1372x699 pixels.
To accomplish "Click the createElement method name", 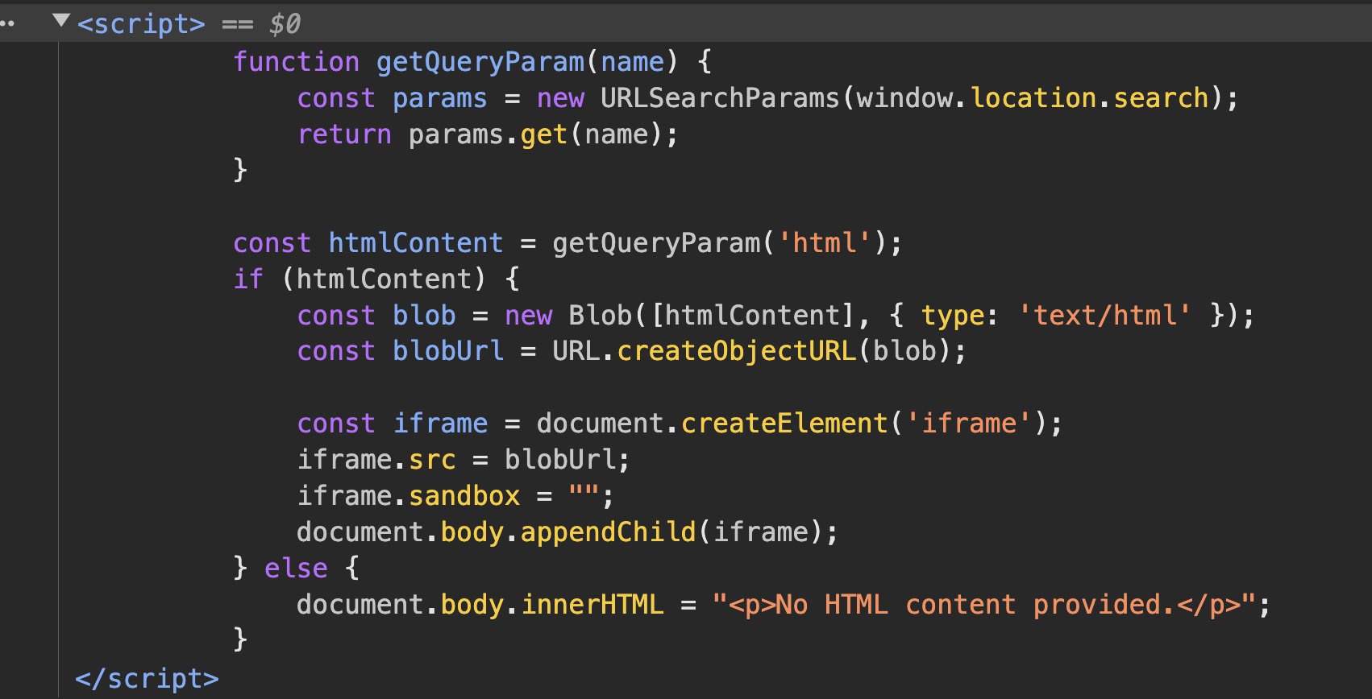I will tap(784, 424).
